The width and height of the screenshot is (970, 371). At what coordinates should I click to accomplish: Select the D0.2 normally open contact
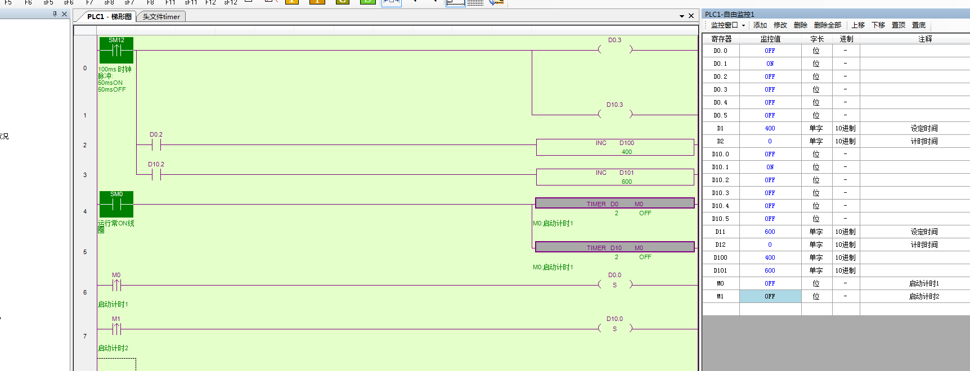click(156, 145)
